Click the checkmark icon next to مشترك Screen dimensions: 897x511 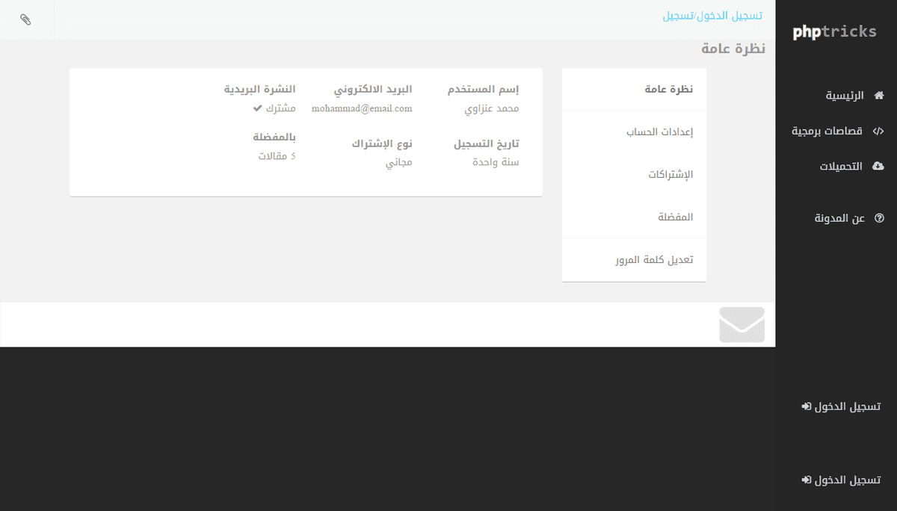(x=258, y=108)
